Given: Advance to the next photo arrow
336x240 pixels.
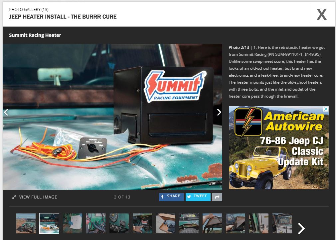Looking at the screenshot, I should point(219,112).
